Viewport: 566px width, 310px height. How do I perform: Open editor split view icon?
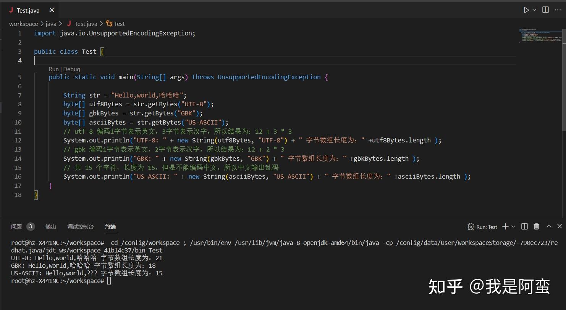(x=545, y=10)
